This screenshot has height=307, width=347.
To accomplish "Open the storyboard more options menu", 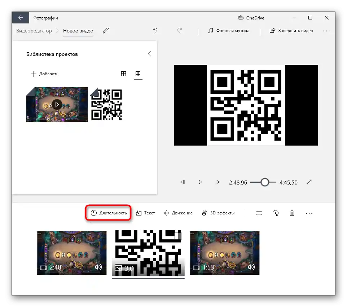I will (x=309, y=213).
